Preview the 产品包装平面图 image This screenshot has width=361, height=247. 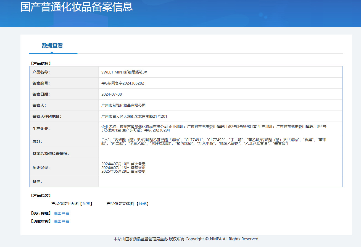tap(86, 204)
